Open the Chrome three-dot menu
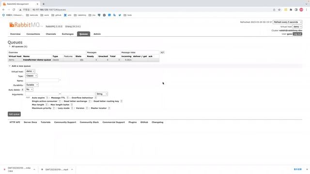The height and width of the screenshot is (174, 310). pyautogui.click(x=307, y=10)
